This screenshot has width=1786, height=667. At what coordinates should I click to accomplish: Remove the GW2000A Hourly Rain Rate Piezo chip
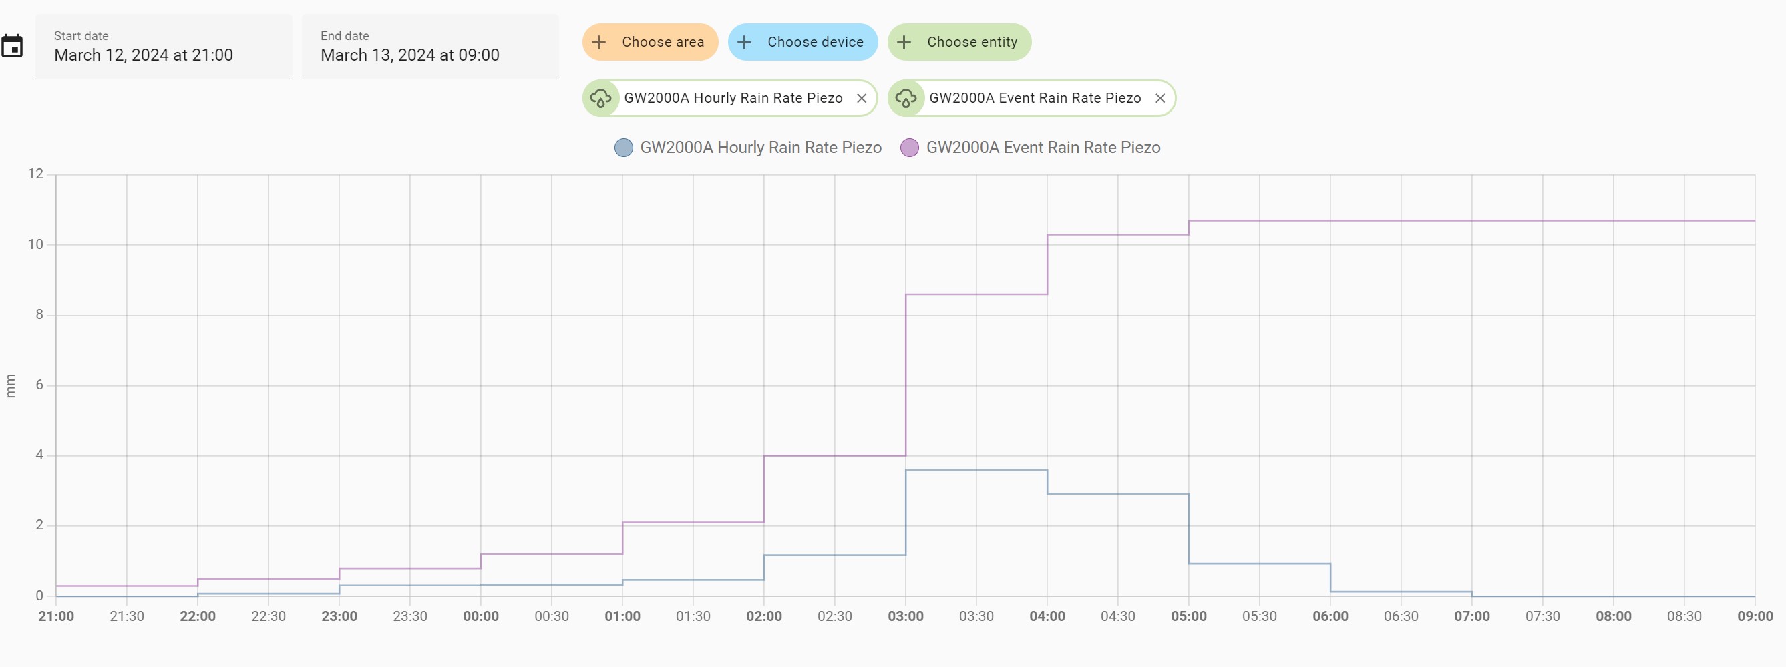coord(861,97)
